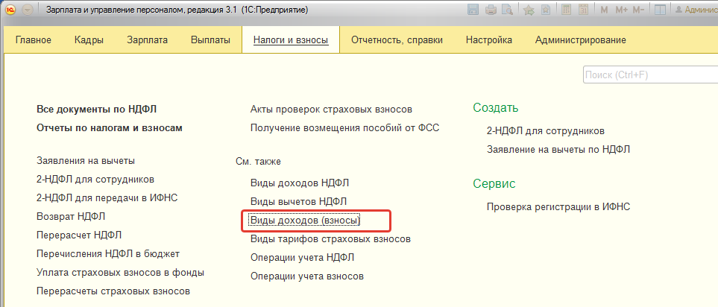Screen dimensions: 718x307
Task: Open Перерасчеты страховых взносов
Action: click(x=113, y=291)
